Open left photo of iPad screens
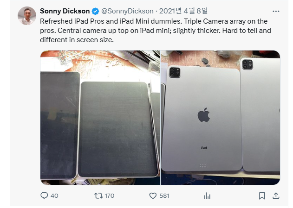 click(x=100, y=118)
